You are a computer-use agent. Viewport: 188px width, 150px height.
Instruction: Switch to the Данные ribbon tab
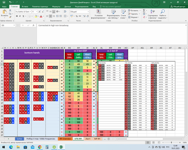point(67,7)
